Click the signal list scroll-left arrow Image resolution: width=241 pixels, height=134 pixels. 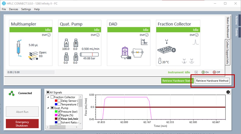(48, 127)
